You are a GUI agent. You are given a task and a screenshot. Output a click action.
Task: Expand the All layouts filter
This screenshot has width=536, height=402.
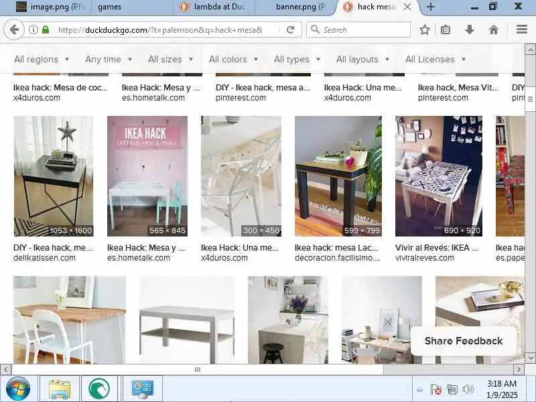tap(362, 59)
